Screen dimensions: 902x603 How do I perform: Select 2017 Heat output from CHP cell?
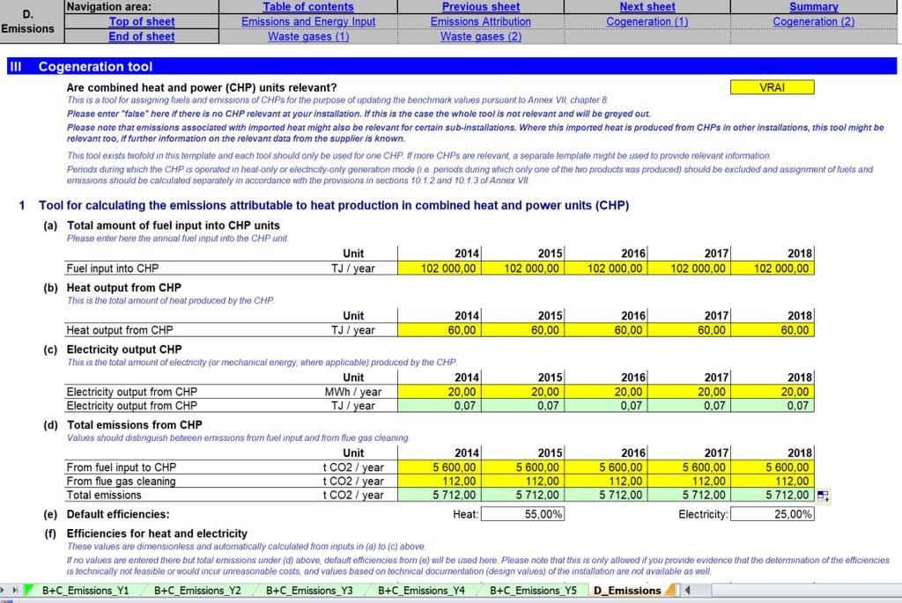click(x=689, y=330)
